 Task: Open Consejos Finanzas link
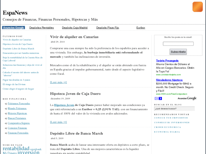[x=17, y=128]
